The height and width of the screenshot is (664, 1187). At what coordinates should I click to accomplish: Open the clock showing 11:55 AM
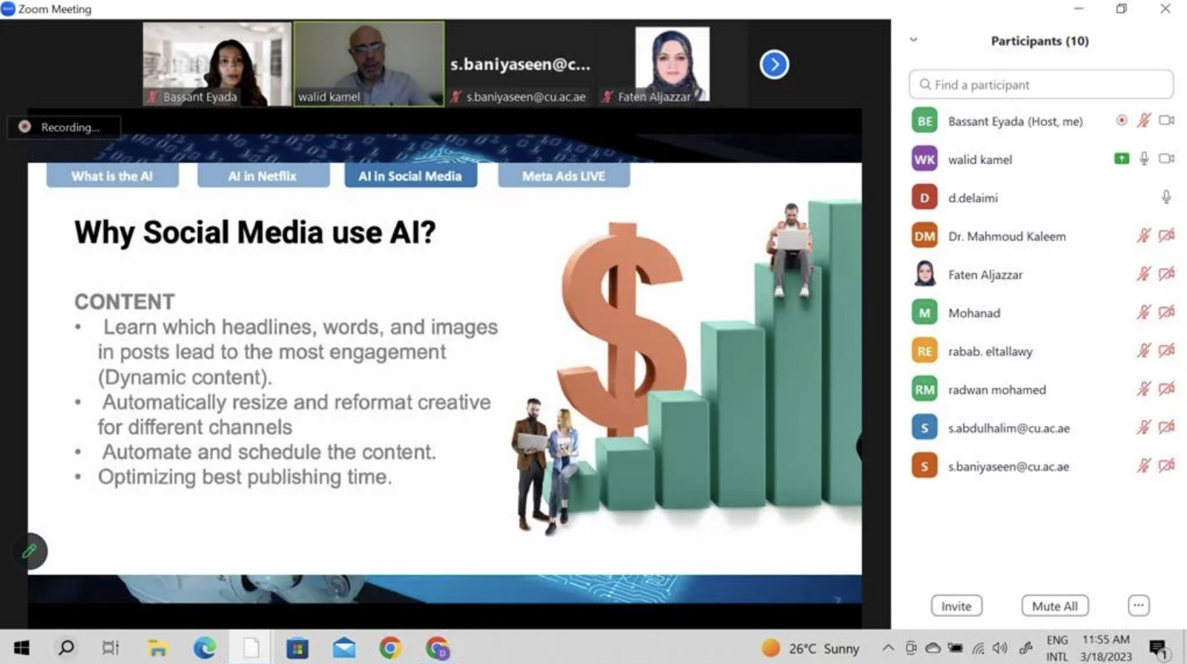1105,648
